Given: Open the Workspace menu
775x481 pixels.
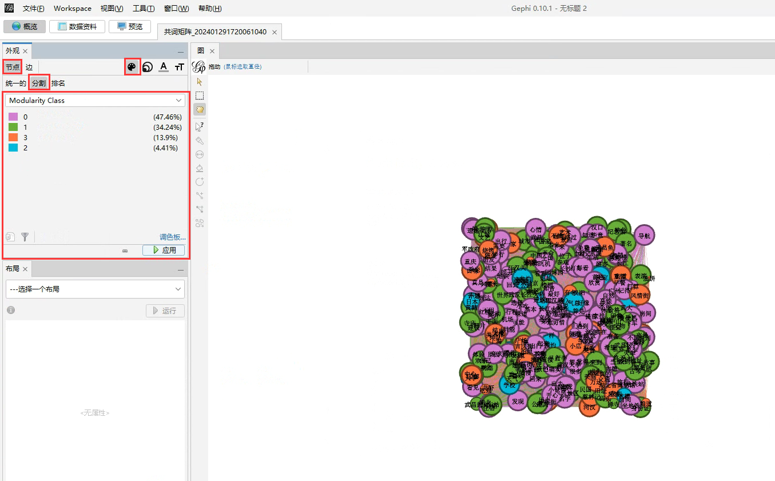Looking at the screenshot, I should pyautogui.click(x=73, y=9).
